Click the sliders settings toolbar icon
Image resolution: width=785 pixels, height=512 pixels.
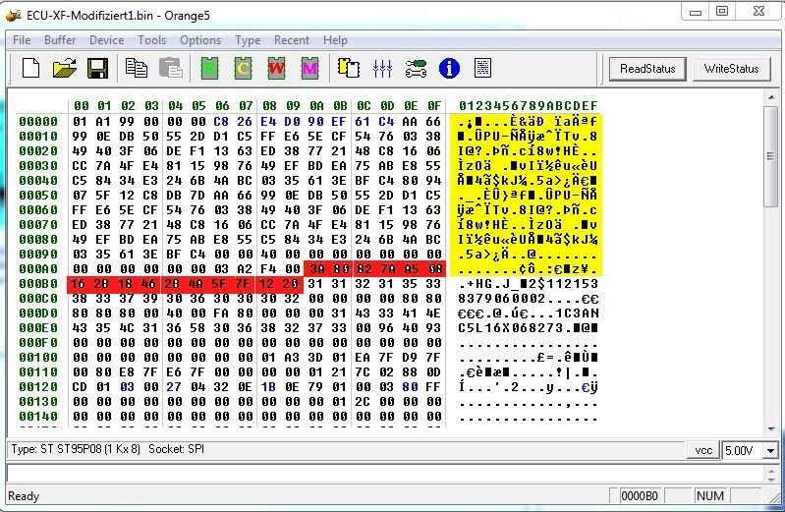pyautogui.click(x=383, y=68)
